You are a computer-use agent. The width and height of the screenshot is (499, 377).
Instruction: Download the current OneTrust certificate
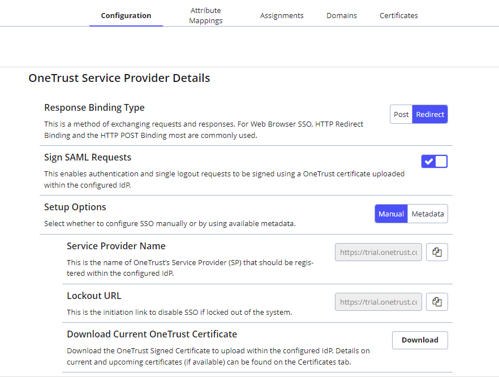pyautogui.click(x=420, y=340)
